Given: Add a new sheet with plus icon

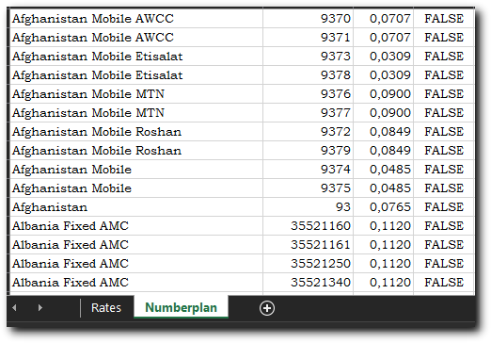Looking at the screenshot, I should click(267, 308).
